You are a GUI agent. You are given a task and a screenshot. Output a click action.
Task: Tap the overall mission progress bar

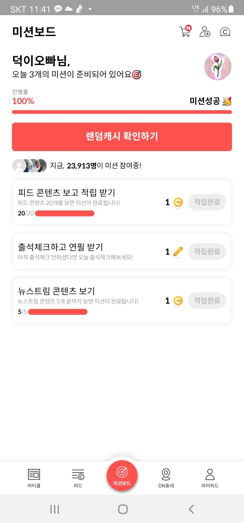point(122,112)
